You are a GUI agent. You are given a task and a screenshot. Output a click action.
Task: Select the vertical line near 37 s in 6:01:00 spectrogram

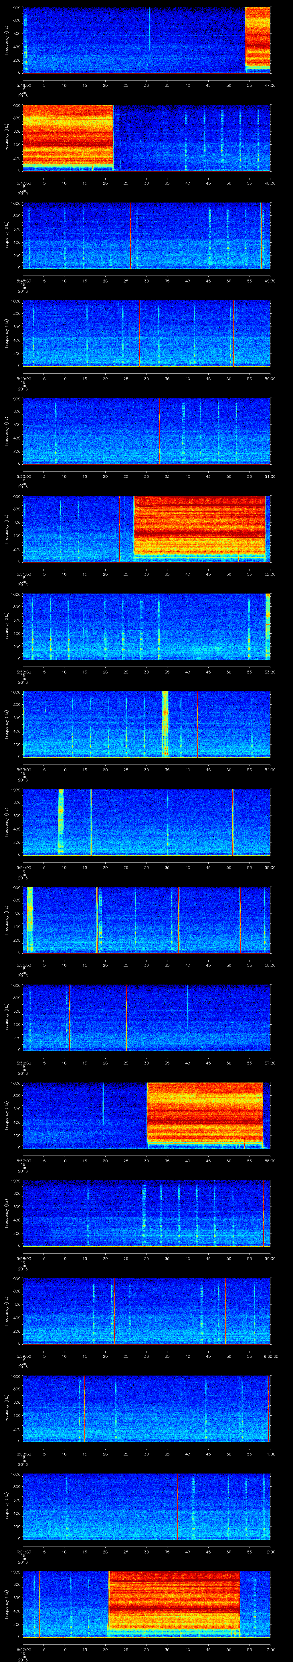(x=177, y=1506)
